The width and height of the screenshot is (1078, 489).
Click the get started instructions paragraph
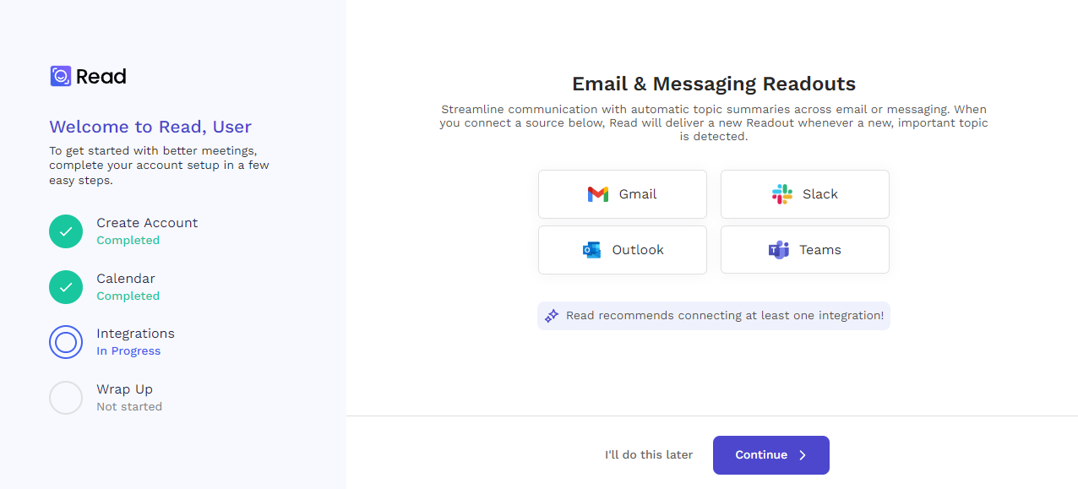click(159, 166)
